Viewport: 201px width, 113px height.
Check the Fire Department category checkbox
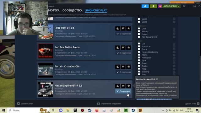pyautogui.click(x=139, y=37)
